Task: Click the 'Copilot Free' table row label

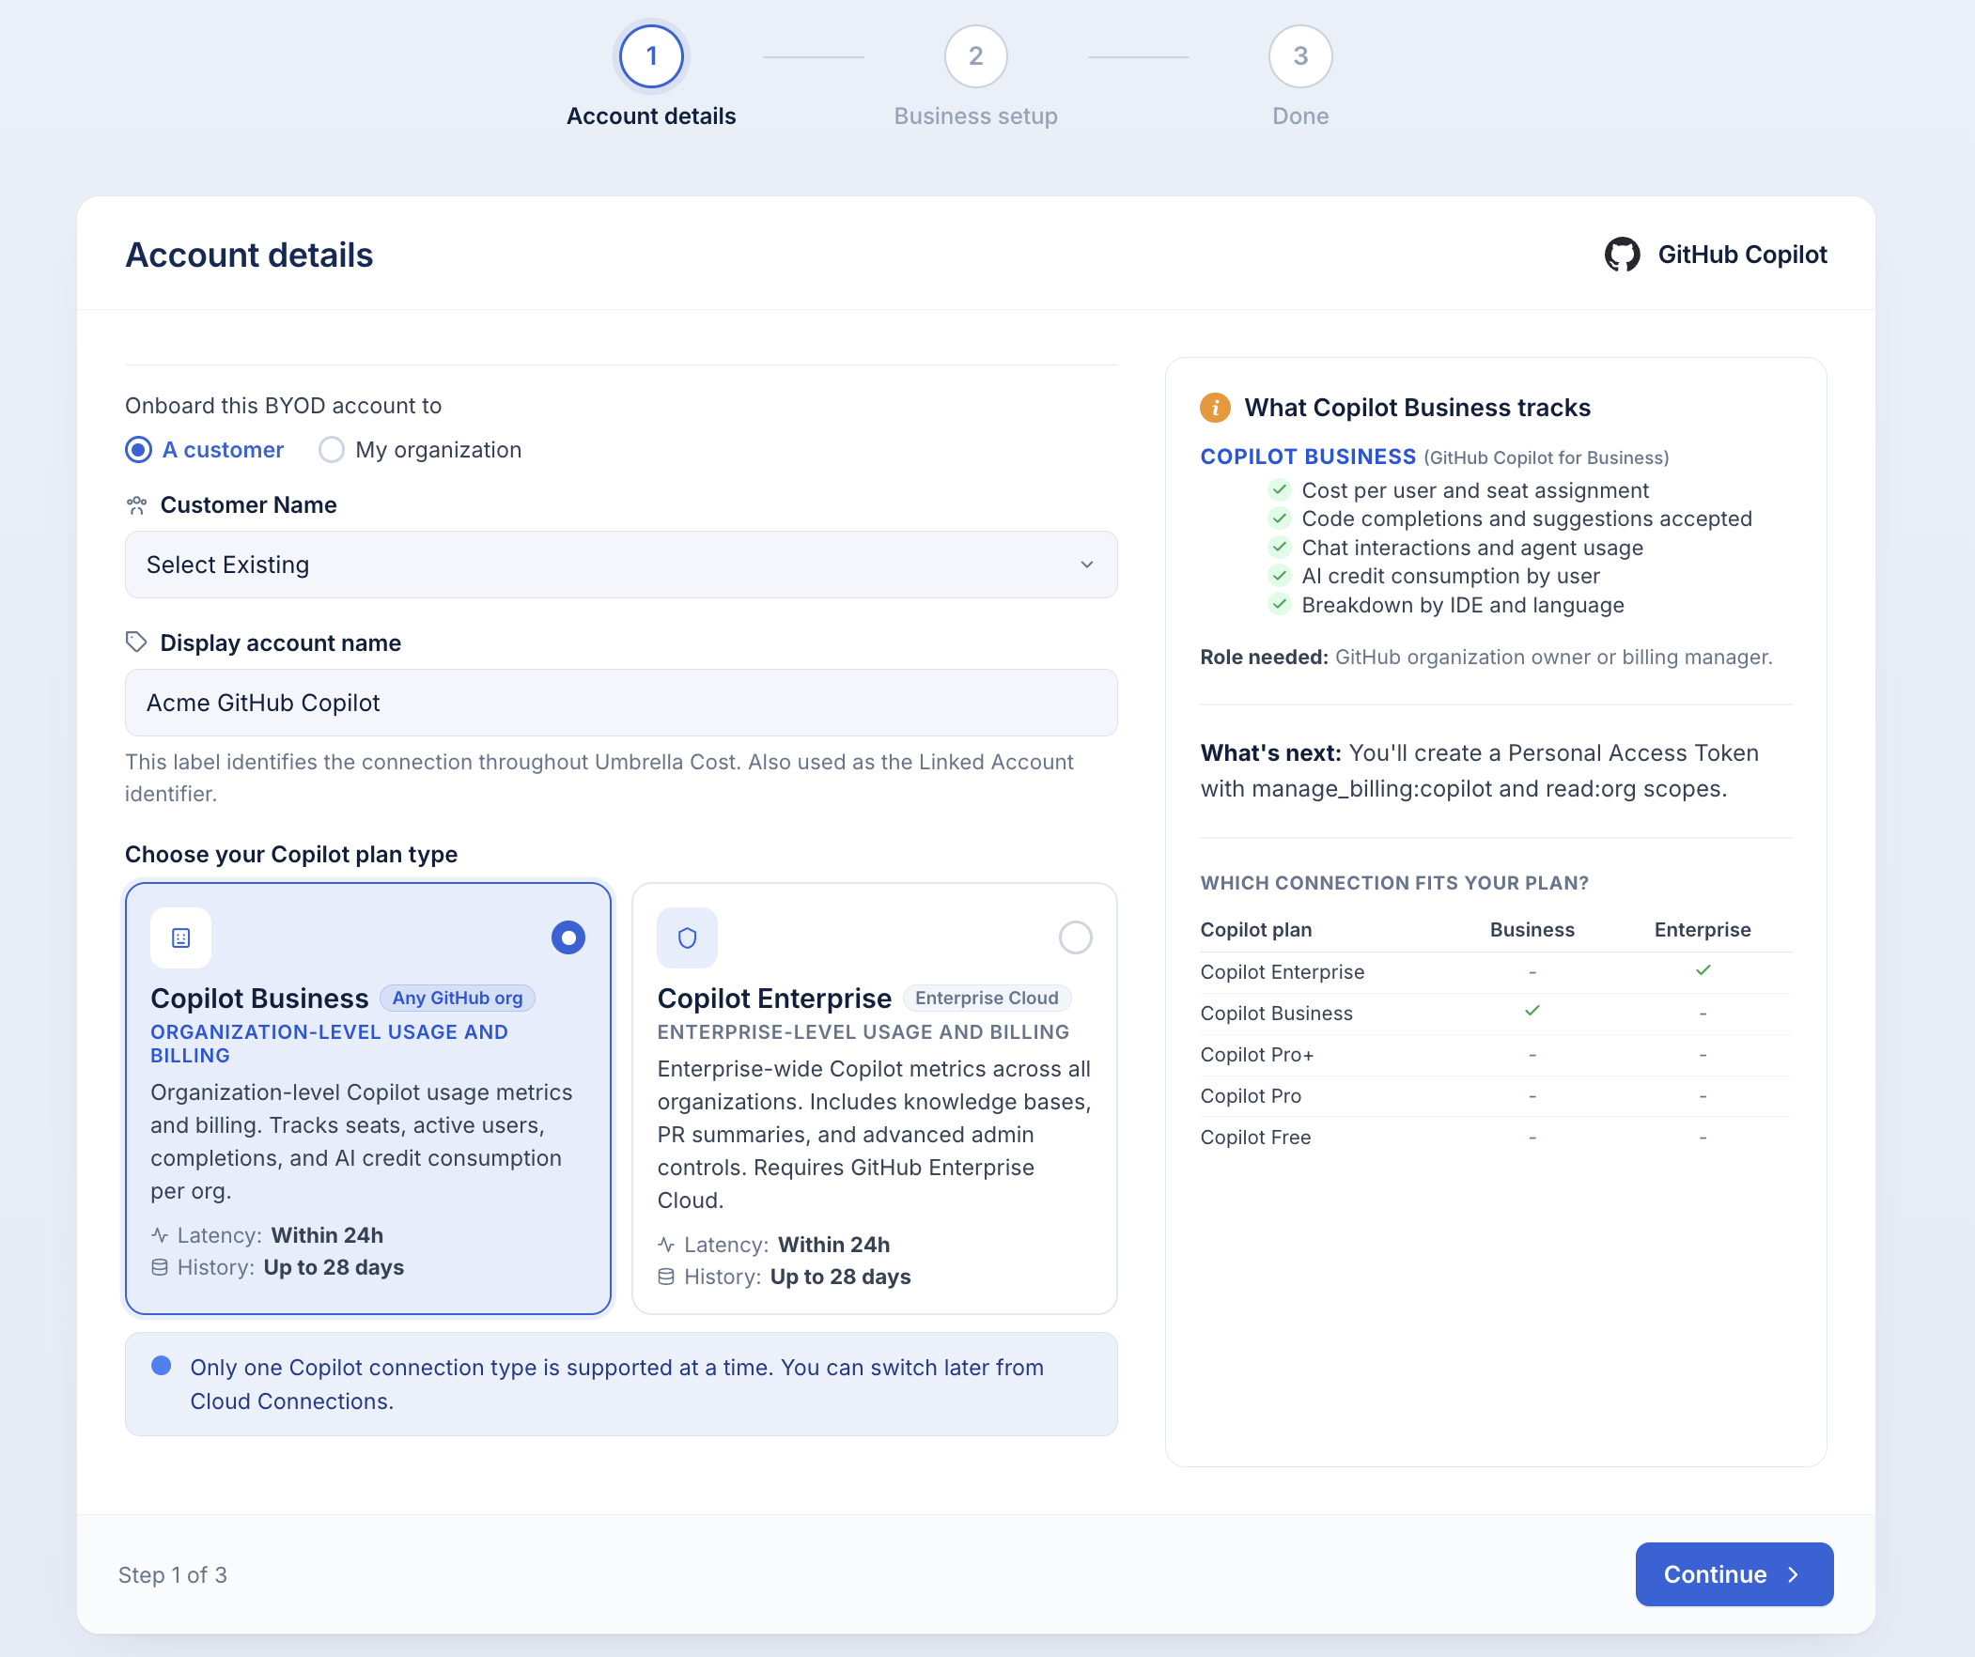Action: (1255, 1137)
